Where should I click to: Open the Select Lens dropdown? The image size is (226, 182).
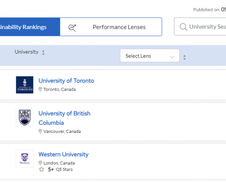(150, 56)
